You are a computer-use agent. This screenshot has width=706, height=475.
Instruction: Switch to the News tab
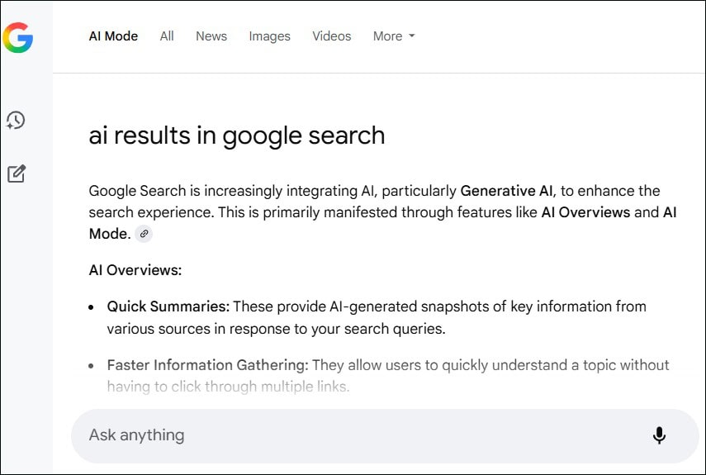211,36
